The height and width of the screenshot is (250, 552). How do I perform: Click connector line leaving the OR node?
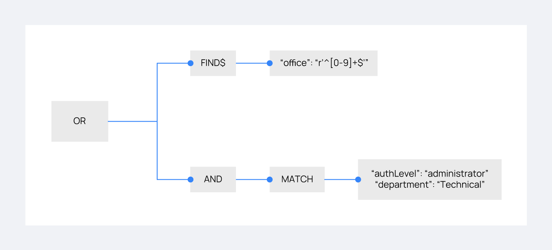tap(132, 121)
